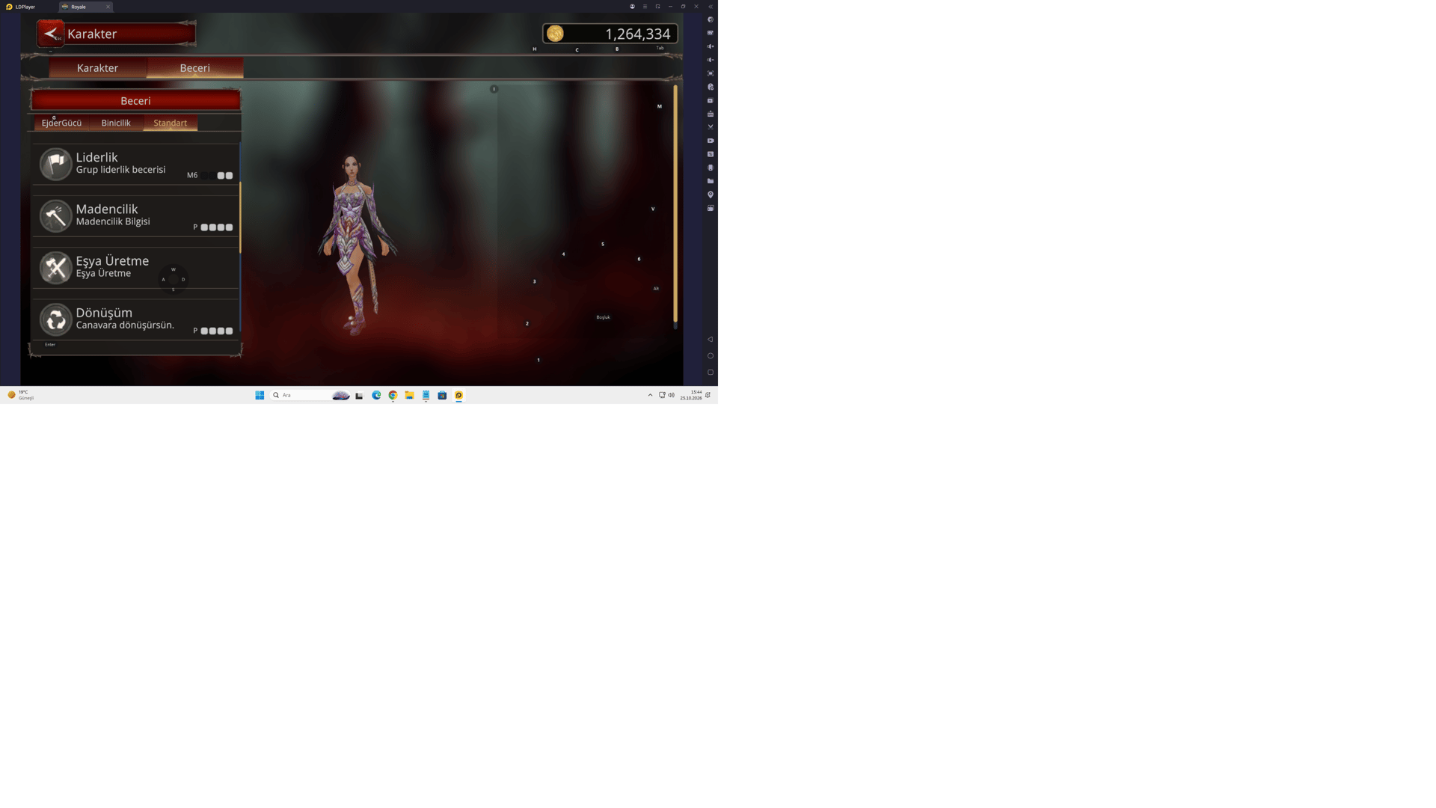This screenshot has height=808, width=1436.
Task: Click the round 'I' key-mapping marker
Action: point(494,89)
